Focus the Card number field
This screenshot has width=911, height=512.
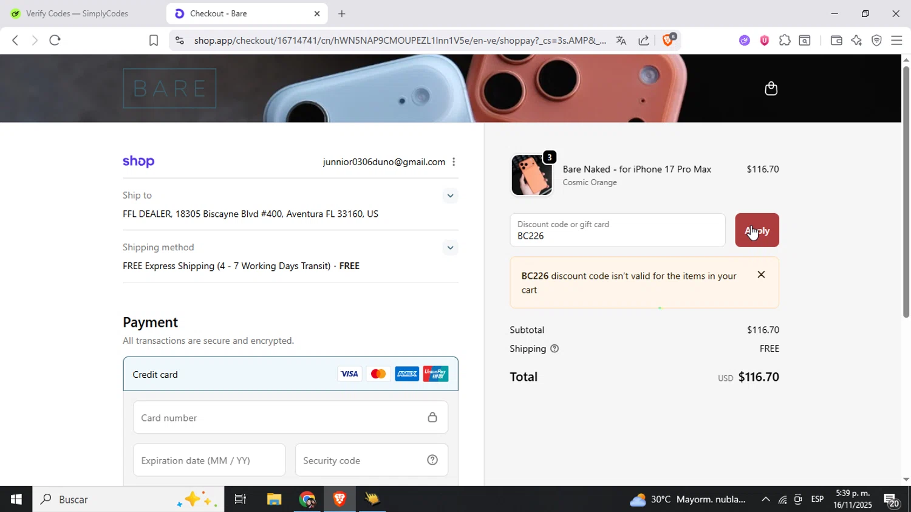pyautogui.click(x=290, y=417)
